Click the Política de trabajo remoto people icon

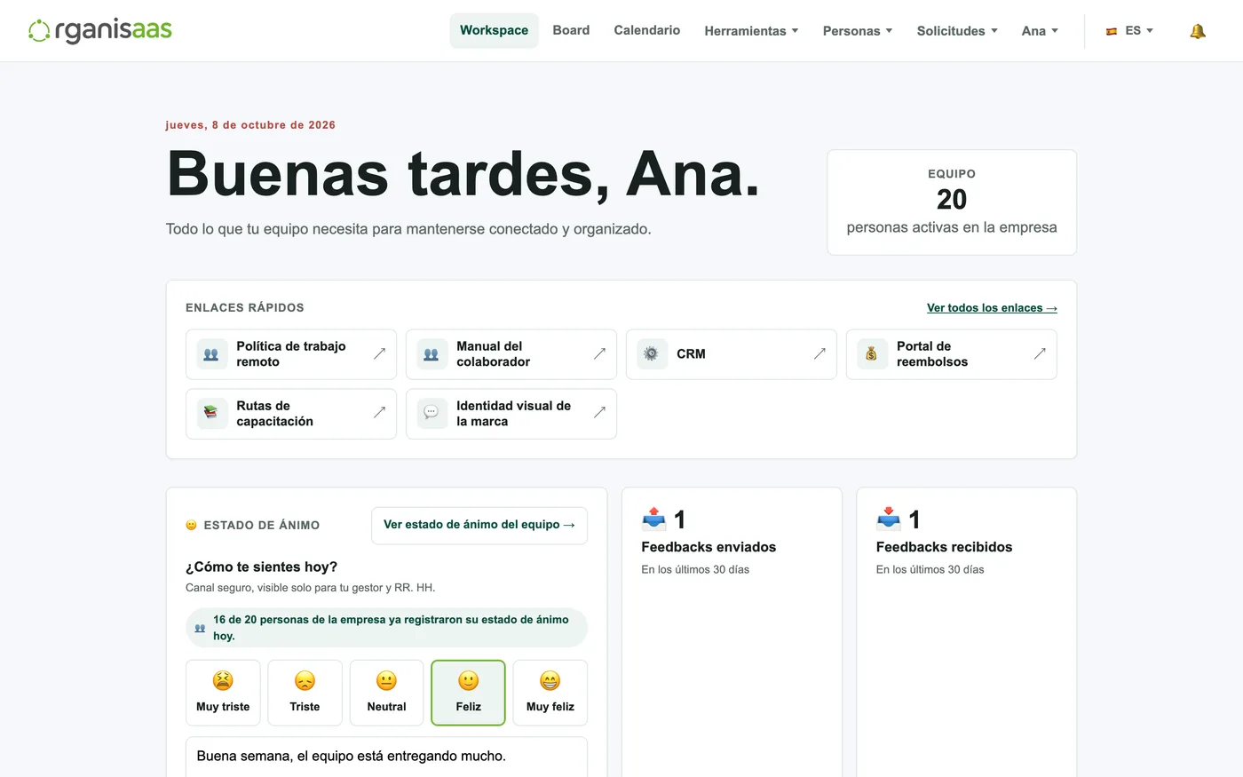click(211, 354)
